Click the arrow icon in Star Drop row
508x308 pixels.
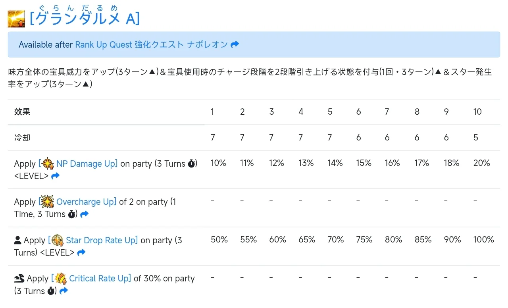(x=81, y=252)
